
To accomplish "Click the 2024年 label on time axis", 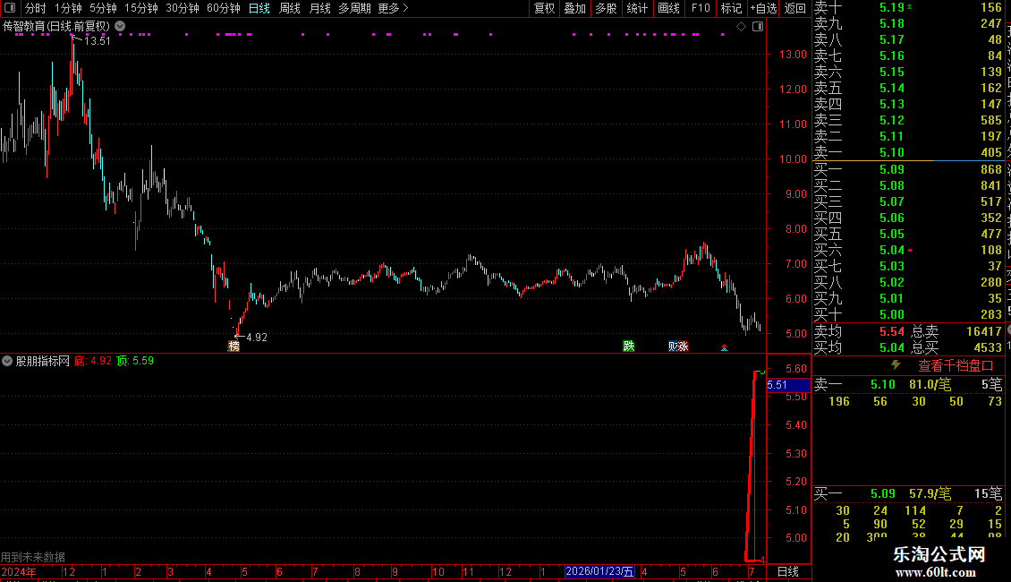I will [x=19, y=571].
